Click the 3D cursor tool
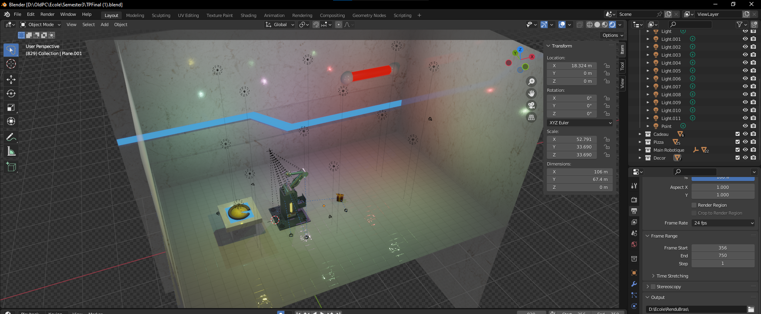Screen dimensions: 761x314 11,64
